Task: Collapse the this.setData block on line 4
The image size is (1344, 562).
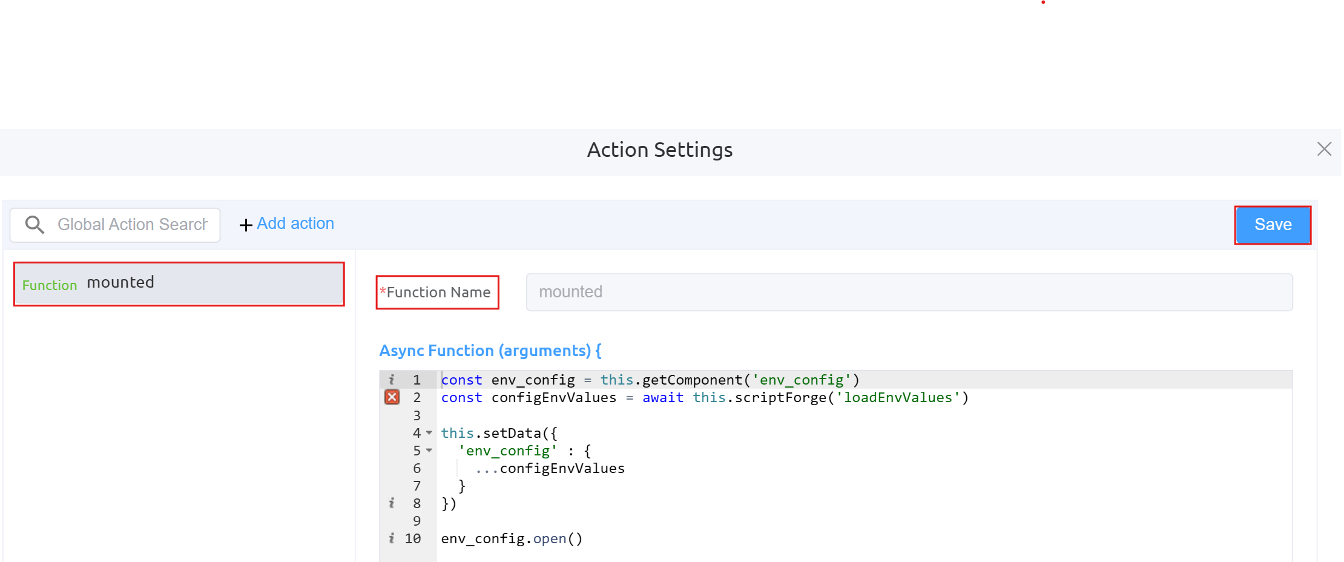Action: [x=429, y=433]
